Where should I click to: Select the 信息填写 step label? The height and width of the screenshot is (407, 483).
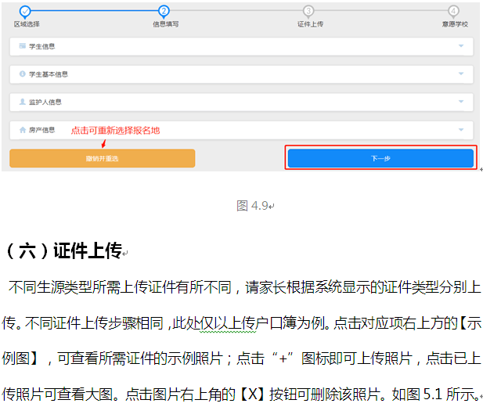166,24
